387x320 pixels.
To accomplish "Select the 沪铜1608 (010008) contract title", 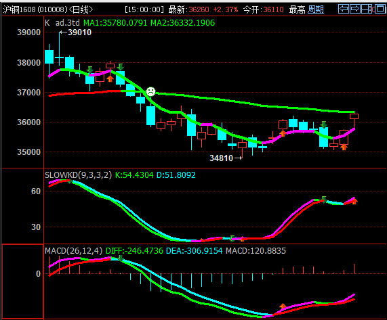I will 35,9.
